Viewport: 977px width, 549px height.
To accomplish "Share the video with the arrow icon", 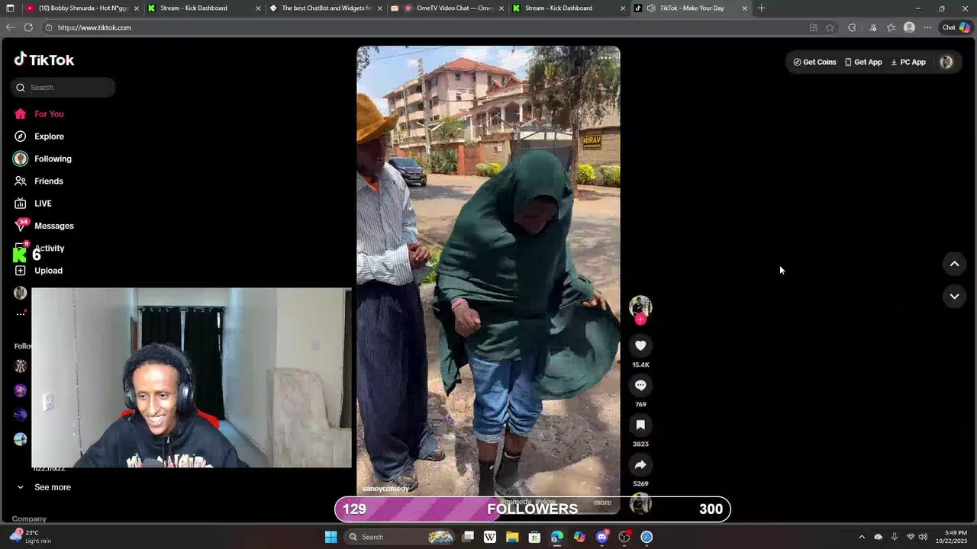I will tap(640, 464).
